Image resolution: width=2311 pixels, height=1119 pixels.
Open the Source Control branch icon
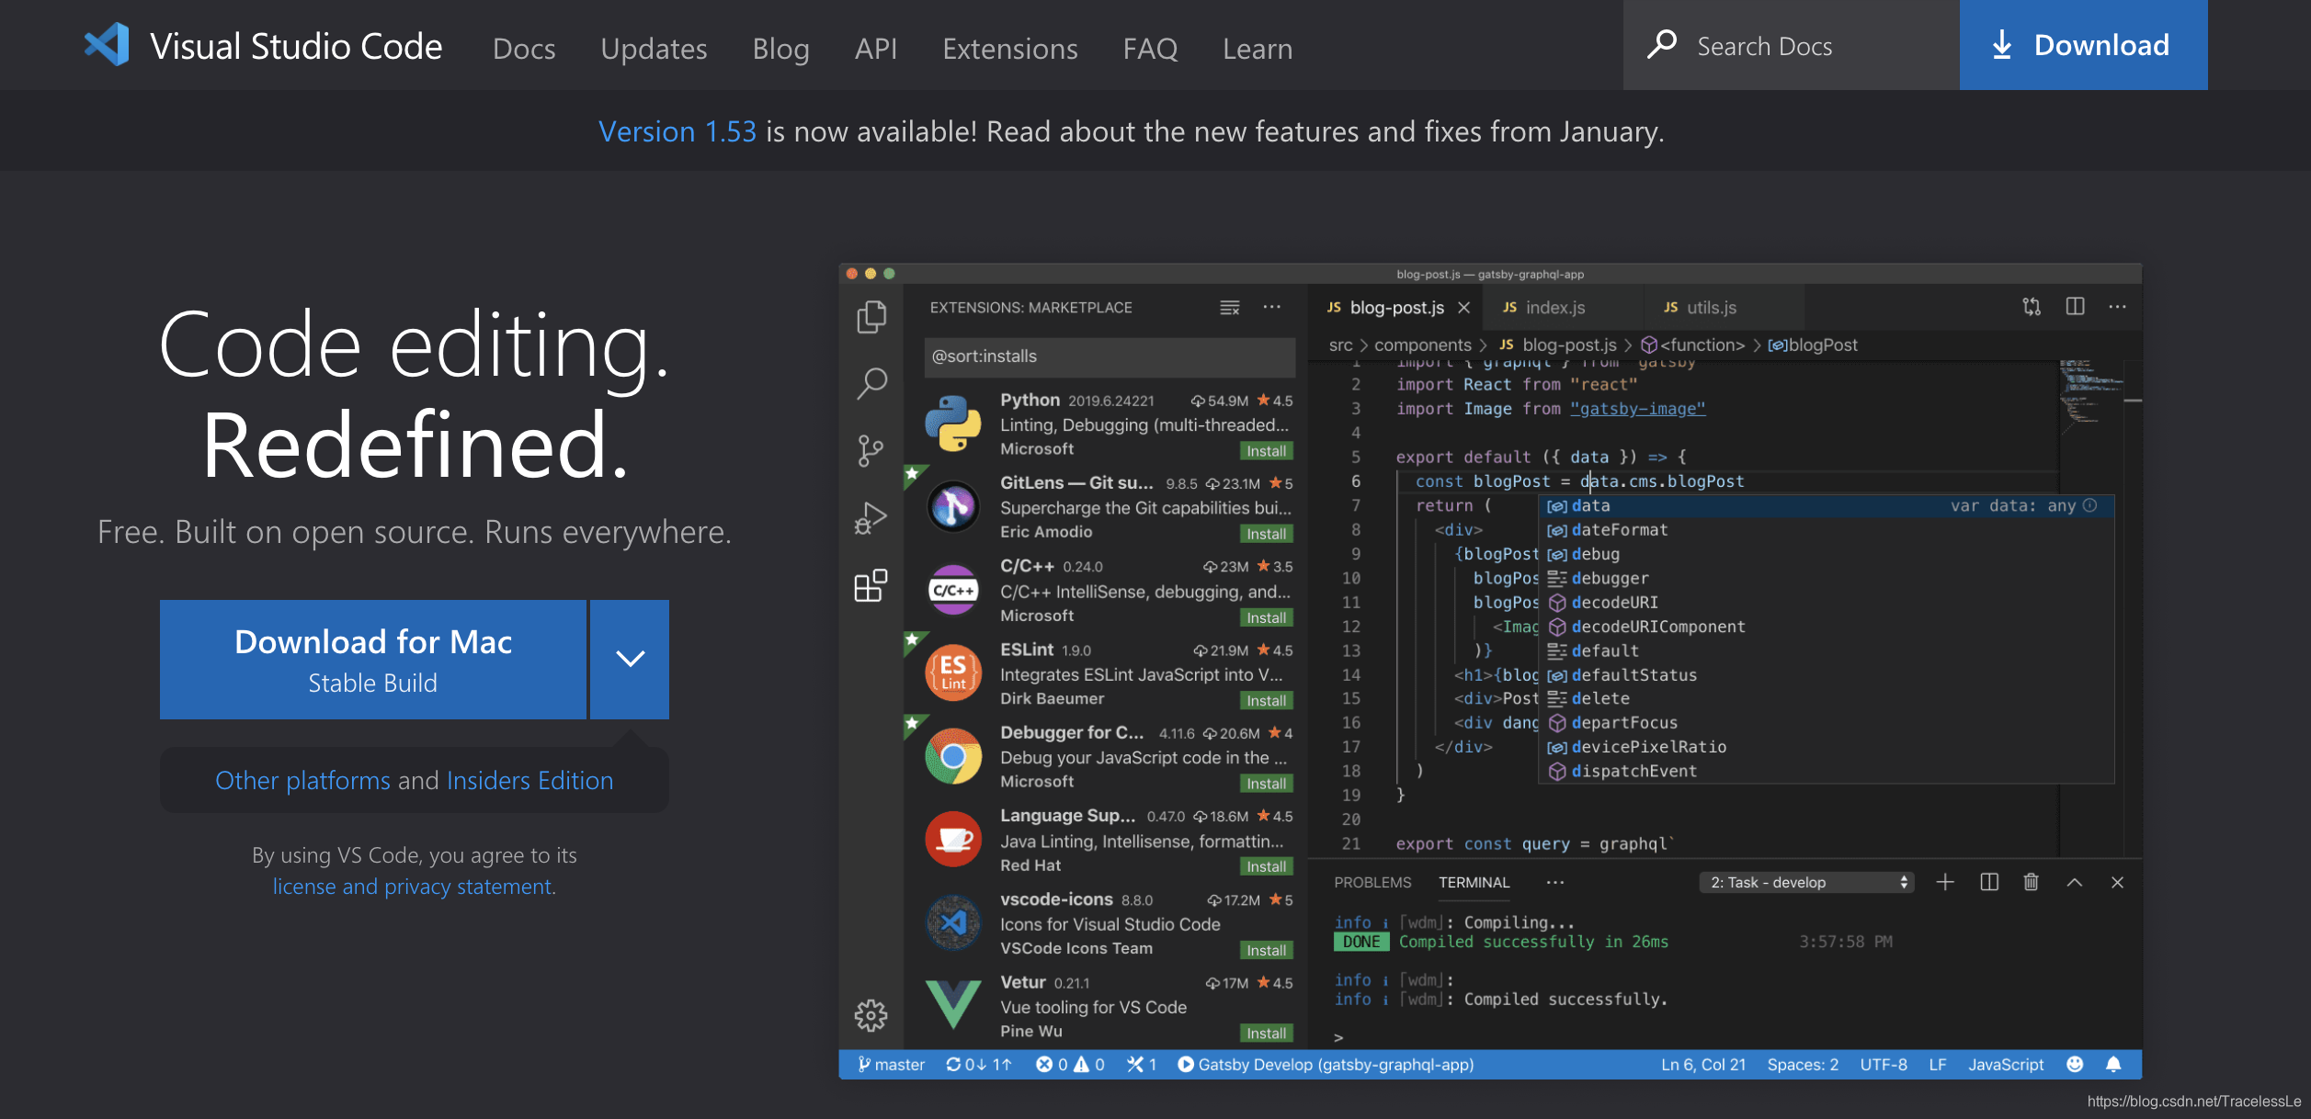[870, 450]
